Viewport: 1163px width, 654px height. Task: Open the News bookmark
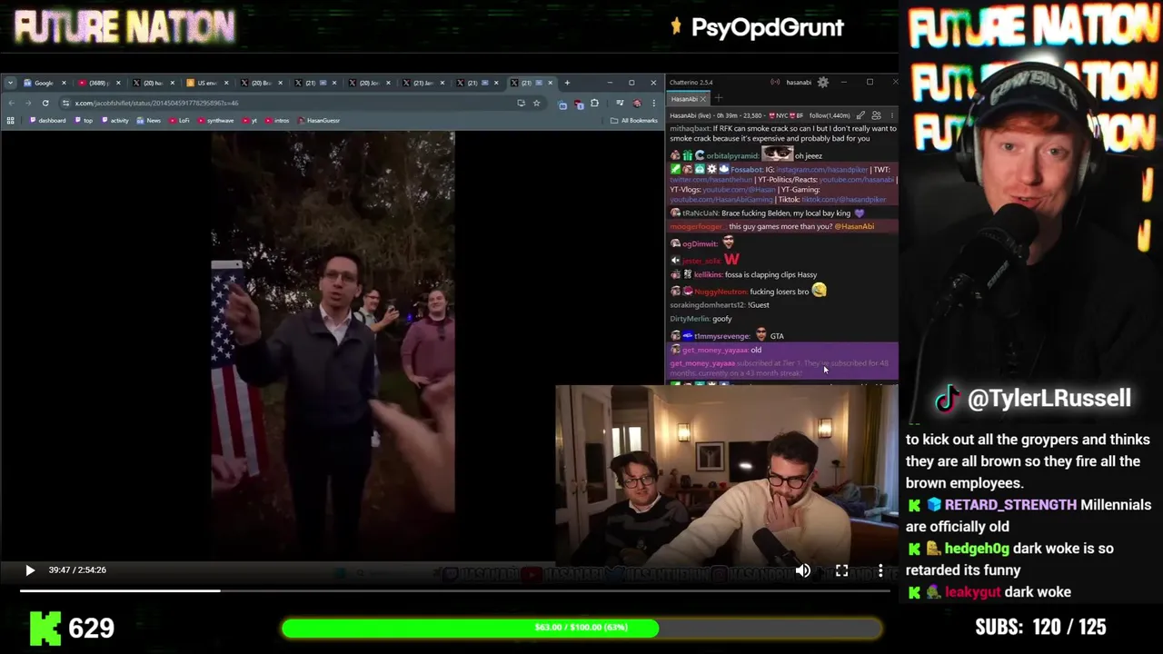[148, 120]
